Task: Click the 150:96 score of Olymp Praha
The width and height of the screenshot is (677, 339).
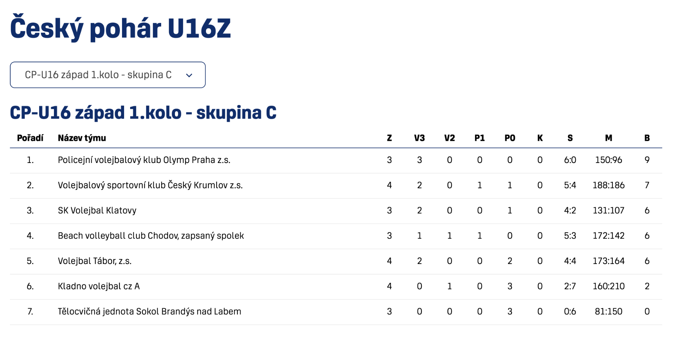Action: pos(609,160)
